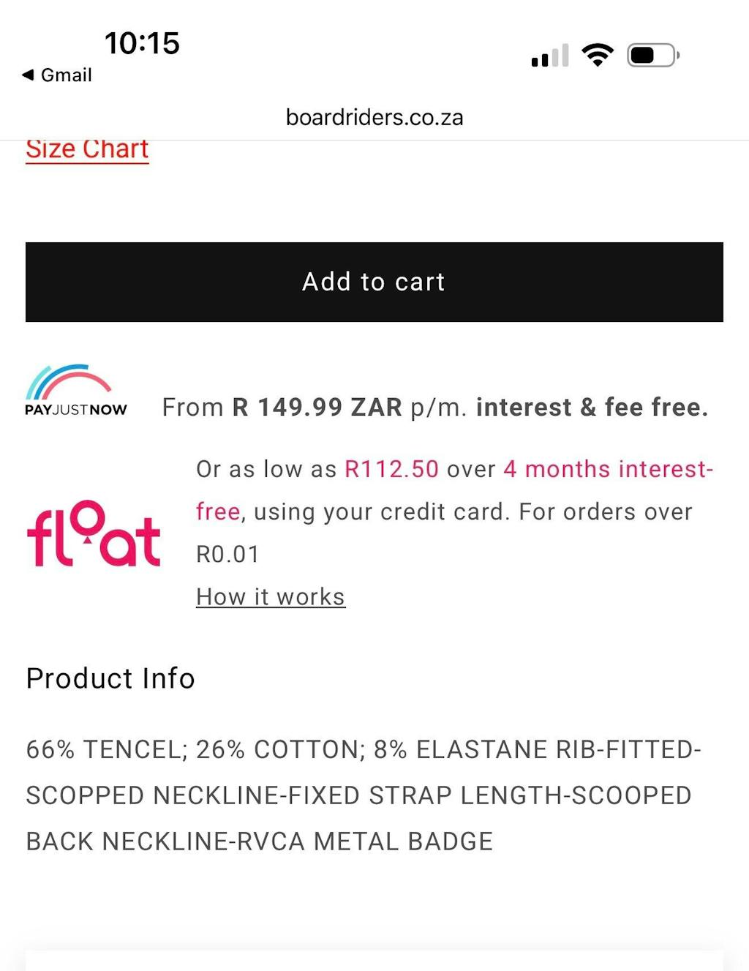
Task: Tap the back arrow to Gmail
Action: coord(29,75)
